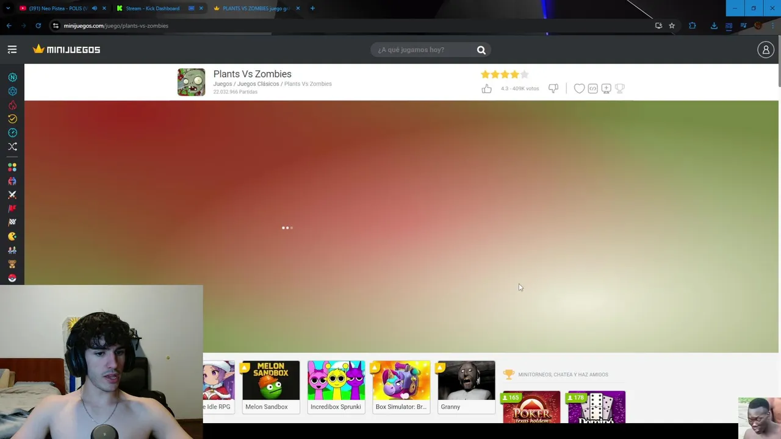This screenshot has width=781, height=439.
Task: Click the add-to-screen monitor plus icon
Action: 606,89
